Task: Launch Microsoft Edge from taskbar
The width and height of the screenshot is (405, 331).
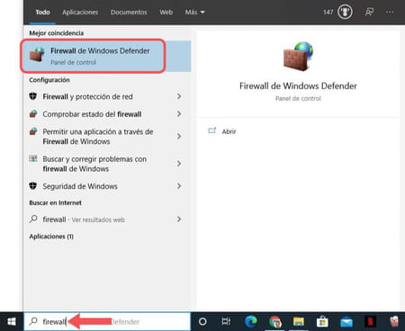Action: coord(251,322)
